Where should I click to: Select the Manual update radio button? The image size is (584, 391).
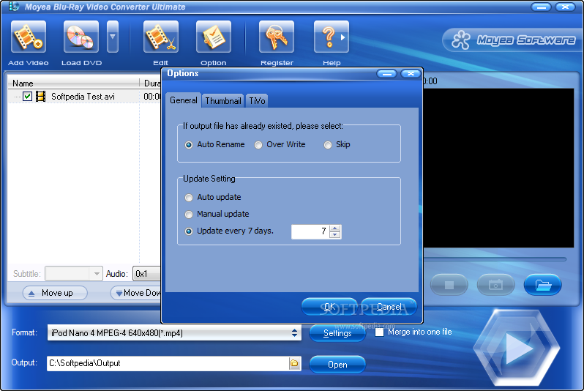189,215
